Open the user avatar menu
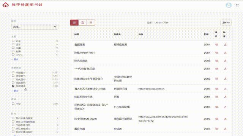243x136 pixels. (x=229, y=5)
